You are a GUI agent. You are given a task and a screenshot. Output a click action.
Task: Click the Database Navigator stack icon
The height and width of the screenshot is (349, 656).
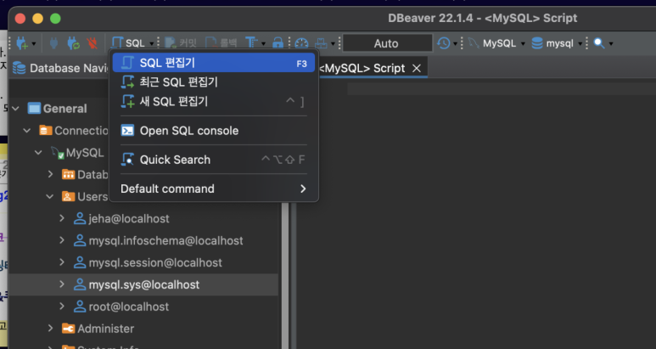pos(20,68)
